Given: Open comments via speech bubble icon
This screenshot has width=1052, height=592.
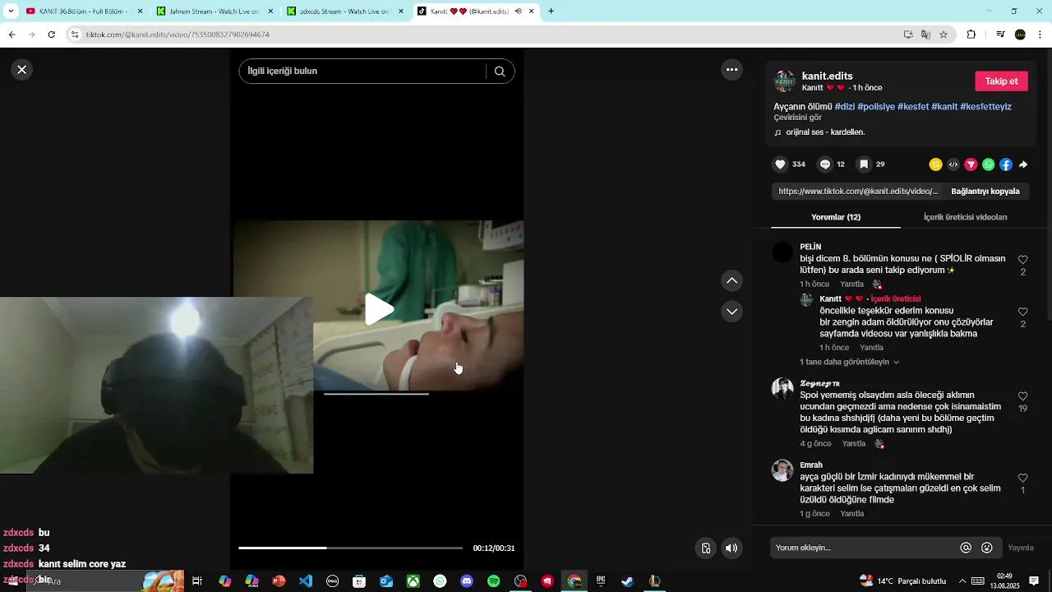Looking at the screenshot, I should tap(825, 164).
